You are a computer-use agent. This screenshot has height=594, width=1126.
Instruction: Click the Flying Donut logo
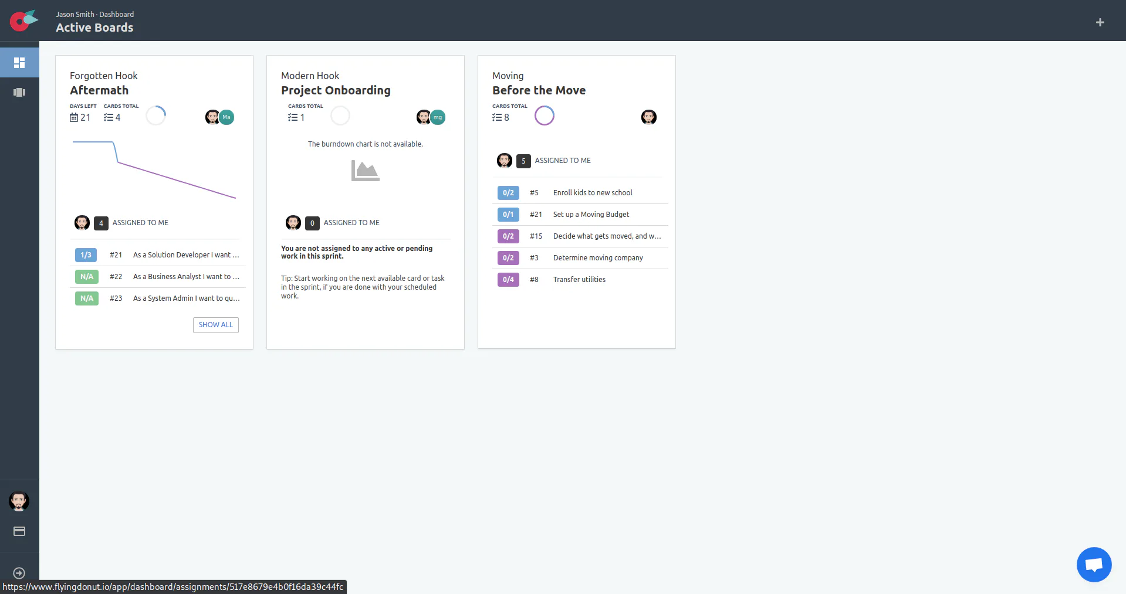pos(23,21)
